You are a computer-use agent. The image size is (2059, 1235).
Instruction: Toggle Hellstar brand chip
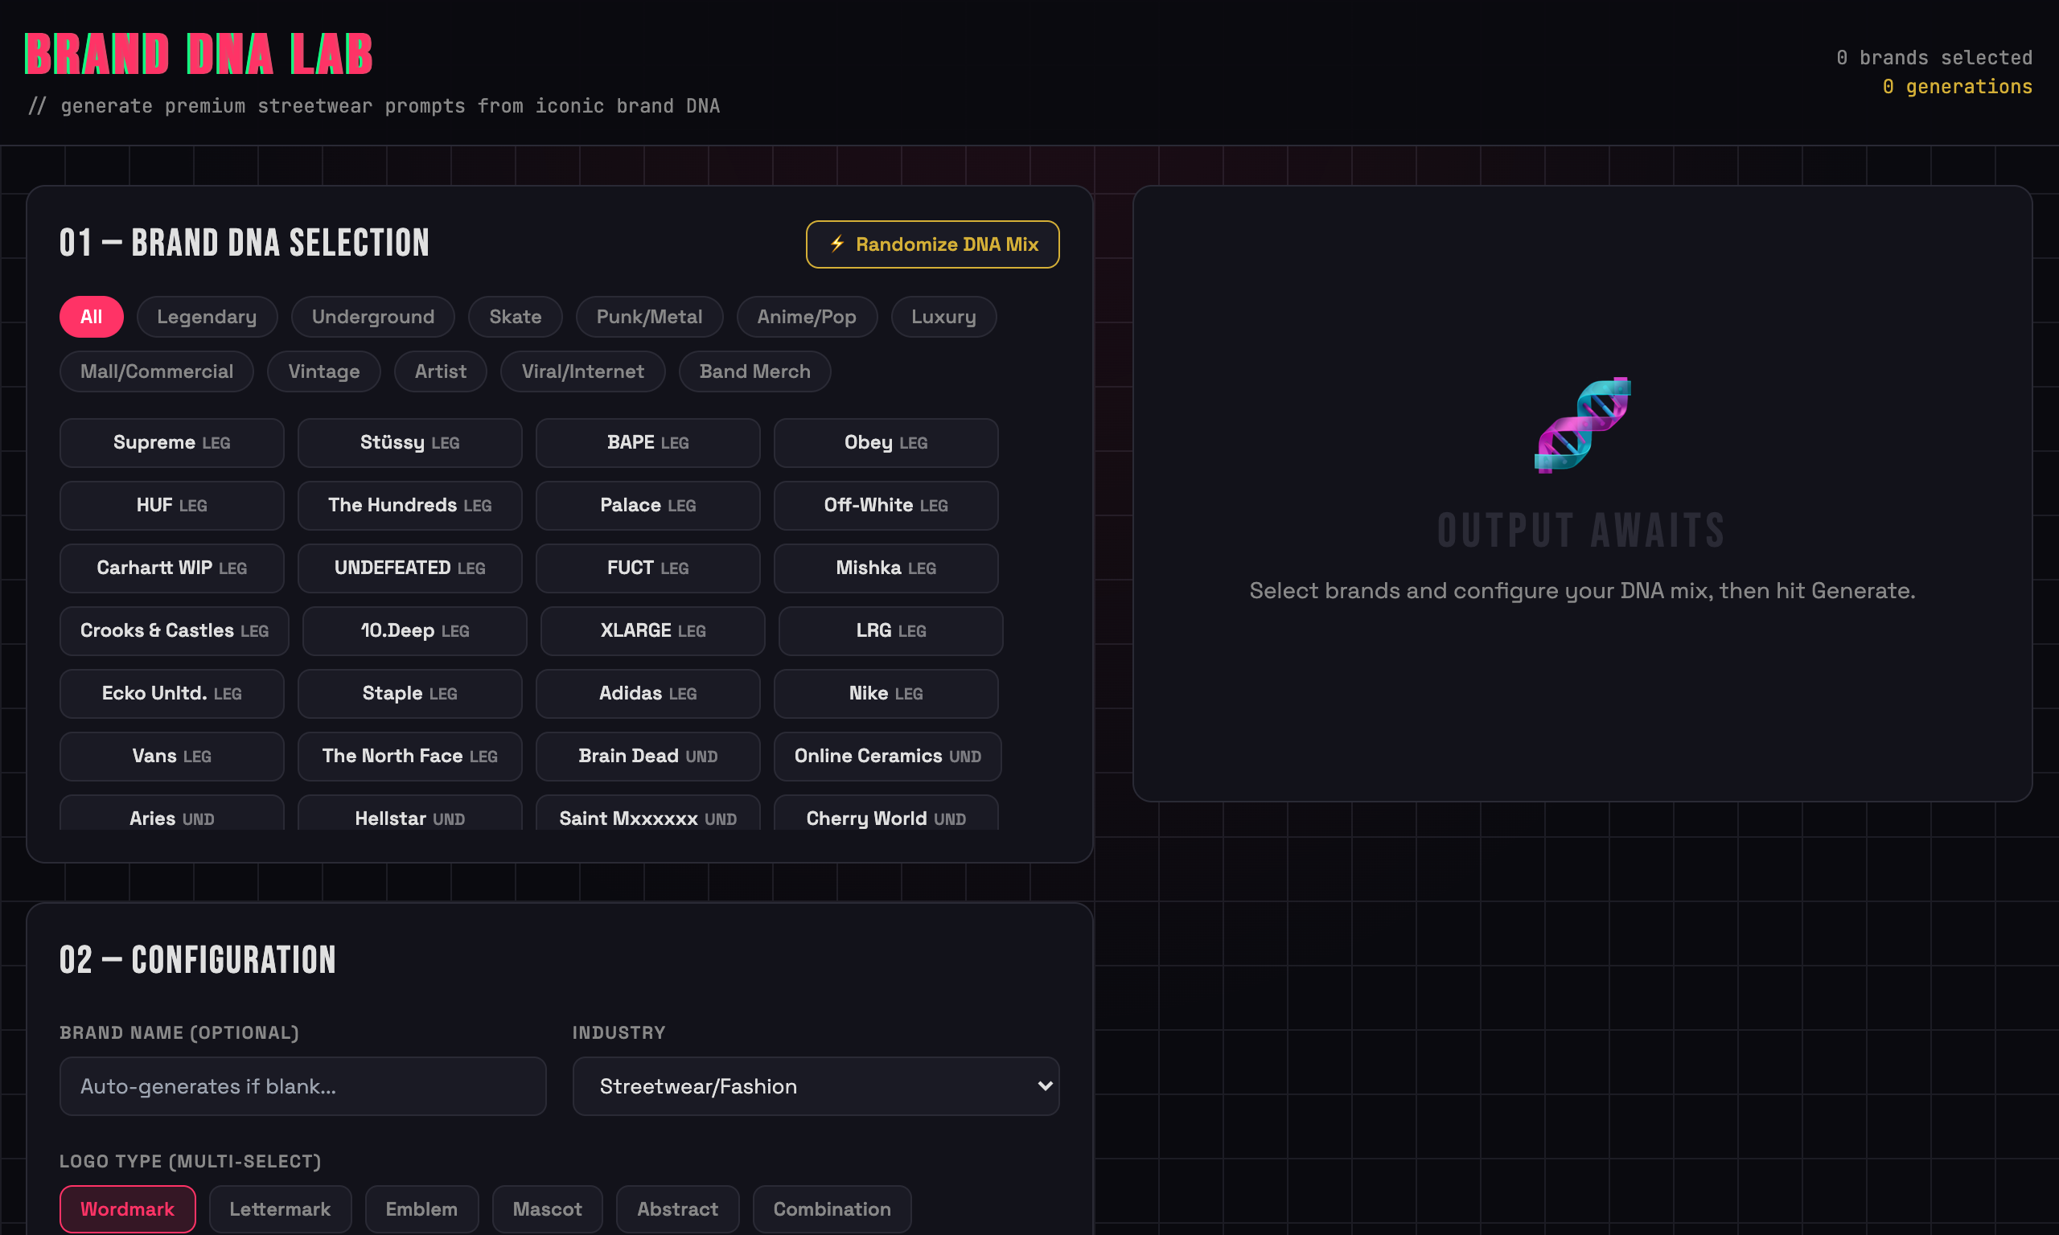click(410, 814)
